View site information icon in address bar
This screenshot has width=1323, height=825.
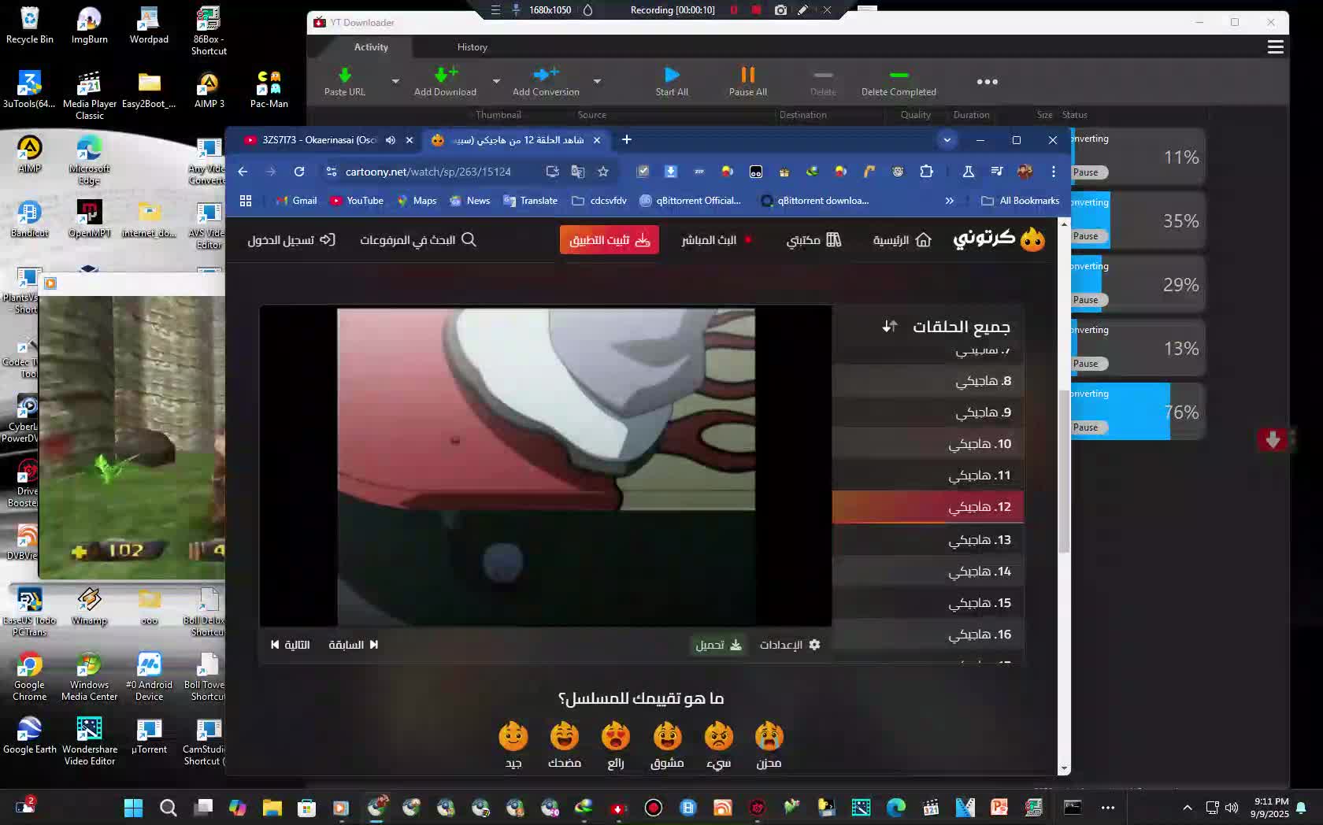(x=331, y=172)
